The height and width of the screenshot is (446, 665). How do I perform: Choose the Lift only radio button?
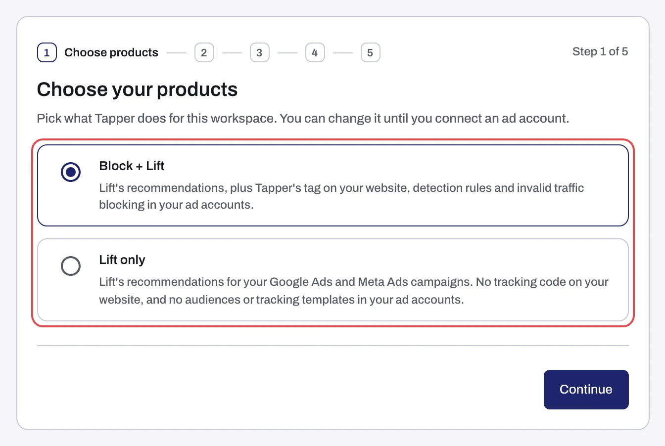coord(71,266)
